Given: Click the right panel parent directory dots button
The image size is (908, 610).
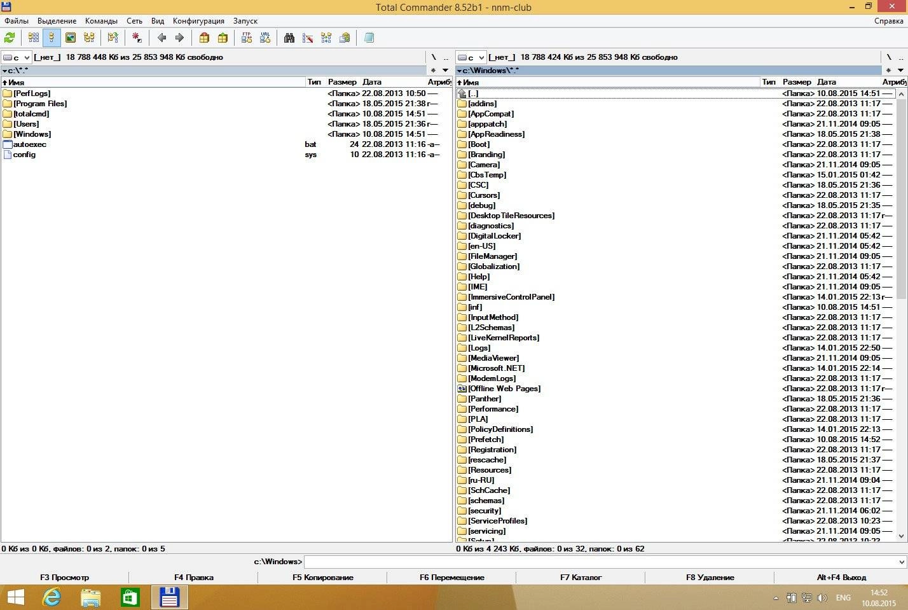Looking at the screenshot, I should (x=900, y=57).
